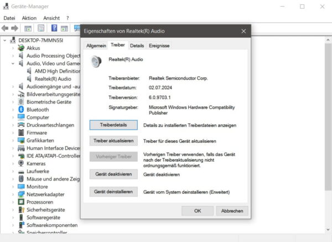Viewport: 332px width, 242px height.
Task: Open the Aktion menu
Action: [x=29, y=18]
